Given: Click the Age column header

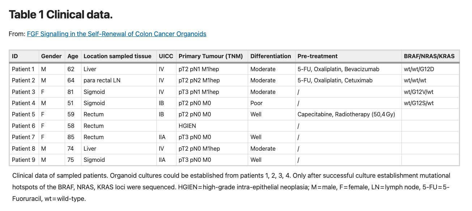Looking at the screenshot, I should [73, 56].
